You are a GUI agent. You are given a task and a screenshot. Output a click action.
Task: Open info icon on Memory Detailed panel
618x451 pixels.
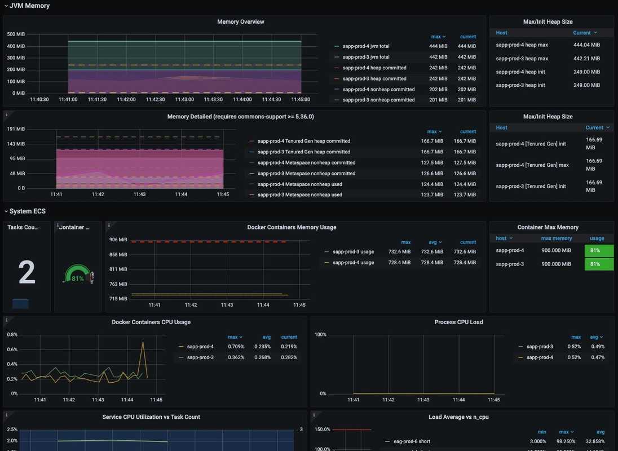click(x=6, y=114)
